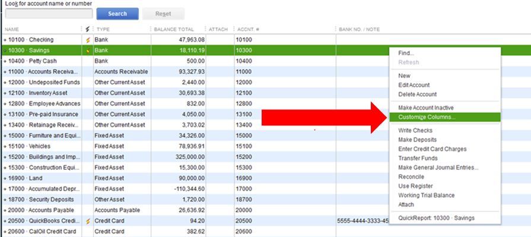Select the 12100 Inventory Asset account

[x=37, y=93]
